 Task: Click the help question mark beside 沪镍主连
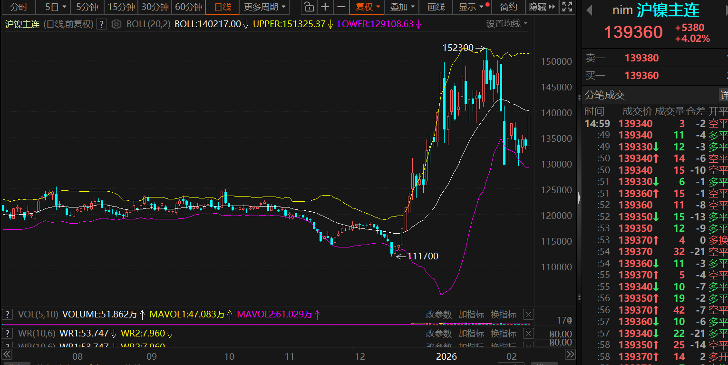click(x=101, y=24)
